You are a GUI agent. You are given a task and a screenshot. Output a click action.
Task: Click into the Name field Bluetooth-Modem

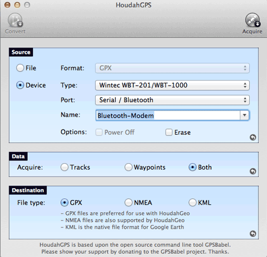168,115
